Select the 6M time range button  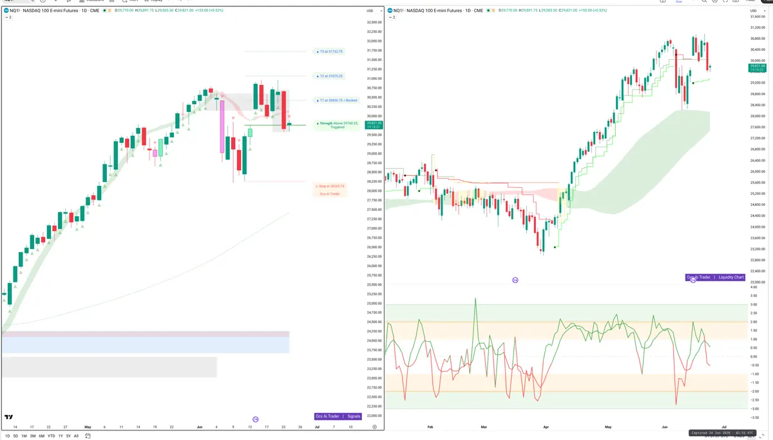tap(41, 436)
